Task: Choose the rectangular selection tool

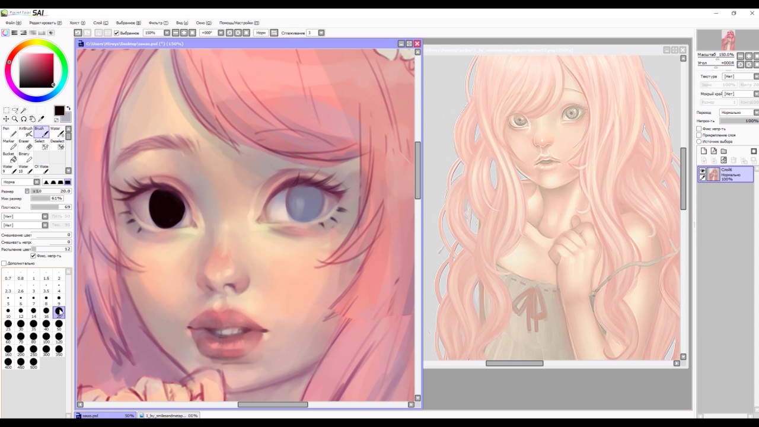Action: pos(6,110)
